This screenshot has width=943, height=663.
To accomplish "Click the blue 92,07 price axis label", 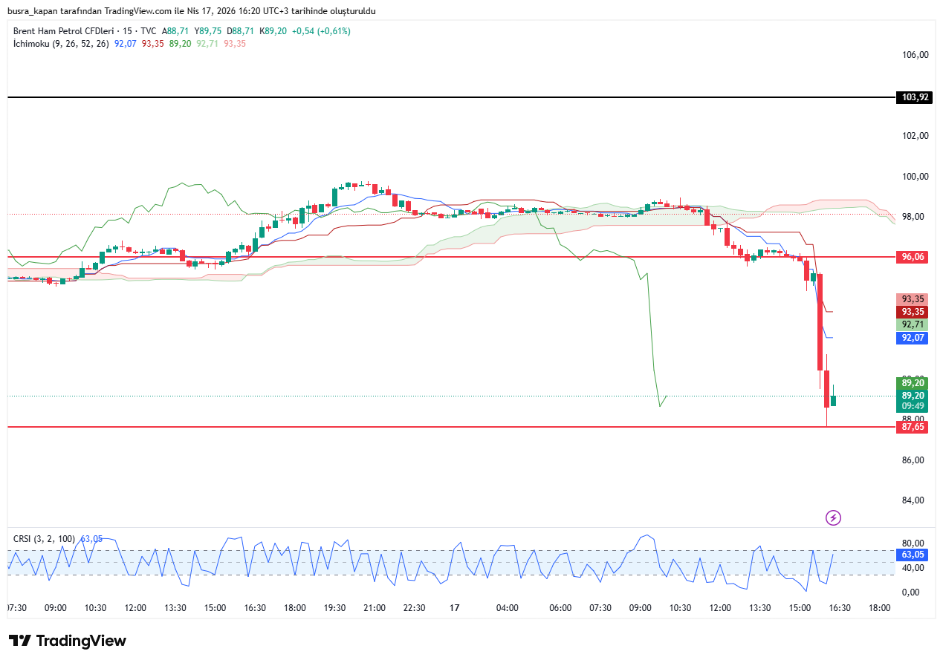I will pyautogui.click(x=913, y=338).
